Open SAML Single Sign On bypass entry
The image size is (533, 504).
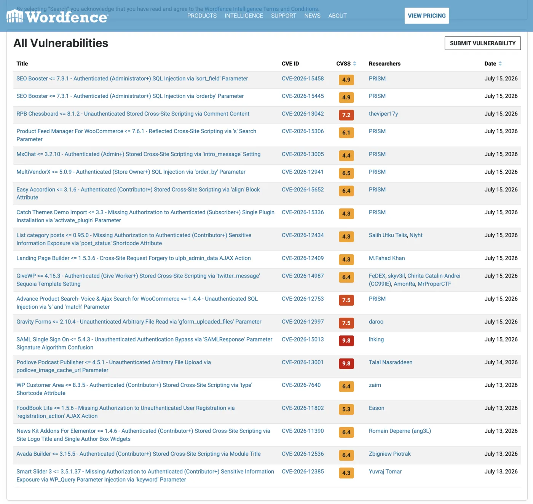[x=144, y=343]
